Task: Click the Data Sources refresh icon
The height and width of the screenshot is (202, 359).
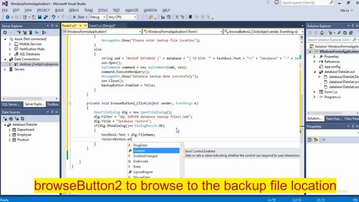Action: pos(22,119)
